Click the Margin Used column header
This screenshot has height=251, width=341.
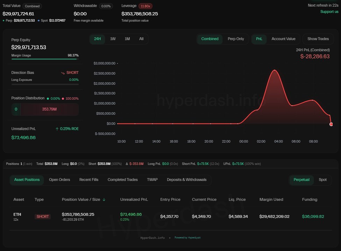(x=271, y=199)
